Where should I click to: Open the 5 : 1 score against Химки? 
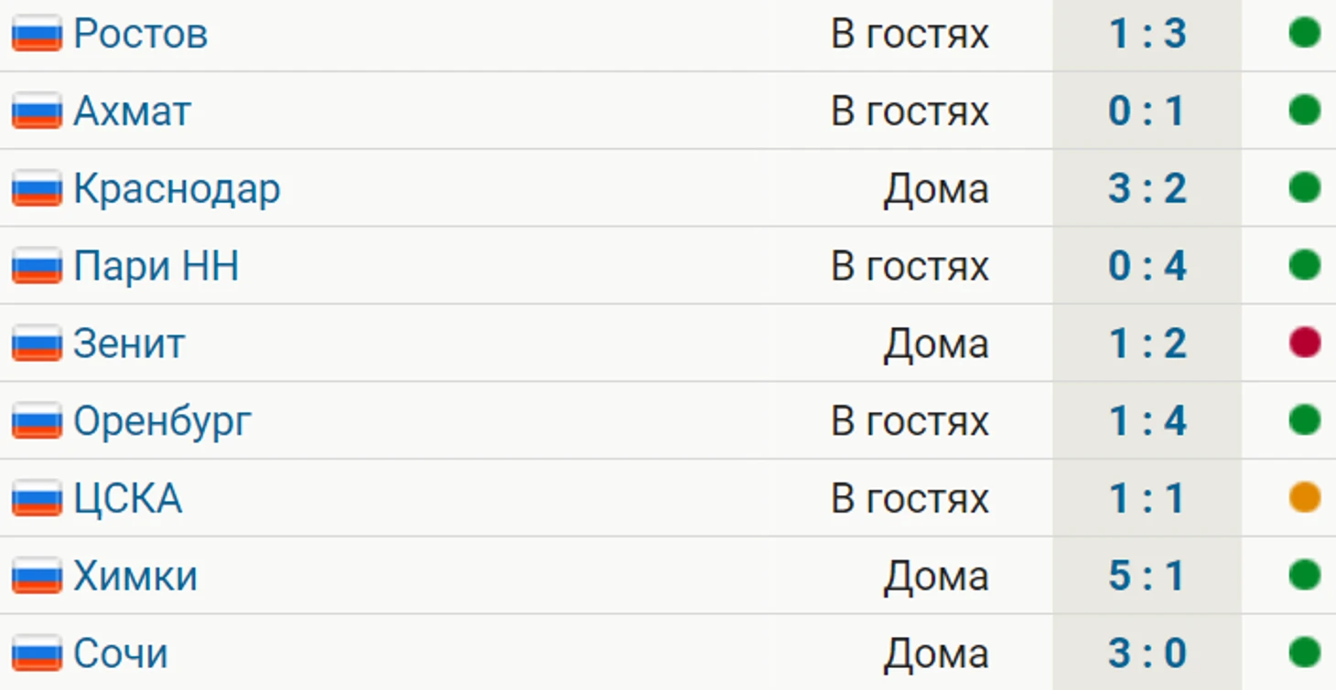pos(1147,577)
